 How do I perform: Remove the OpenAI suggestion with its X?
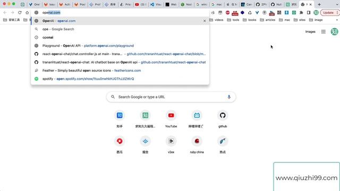(x=205, y=21)
